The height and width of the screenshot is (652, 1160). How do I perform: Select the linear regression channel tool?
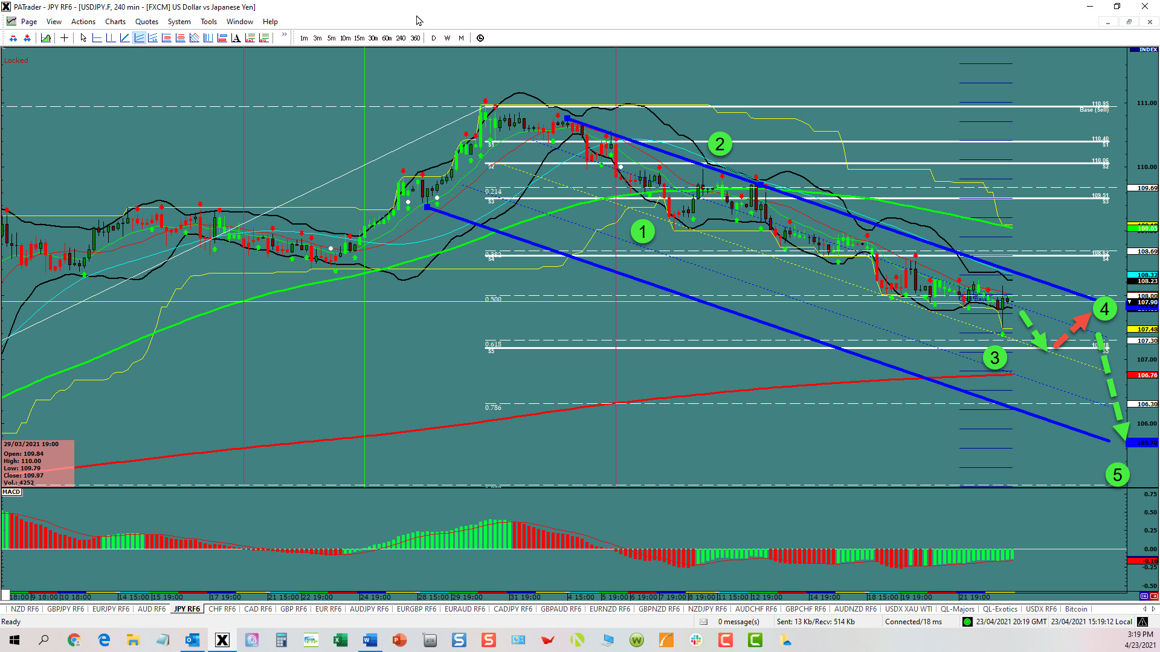153,38
